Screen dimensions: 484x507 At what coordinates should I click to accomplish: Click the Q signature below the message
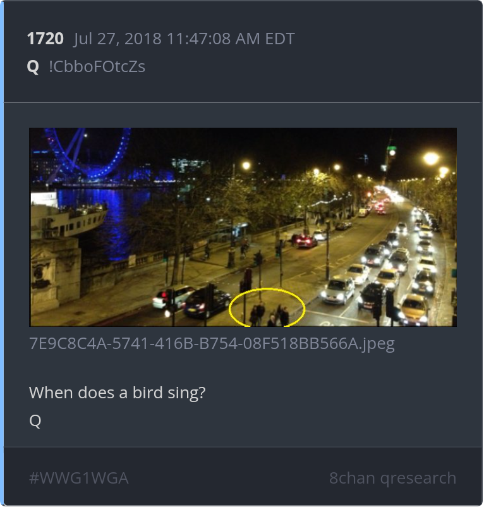click(35, 420)
